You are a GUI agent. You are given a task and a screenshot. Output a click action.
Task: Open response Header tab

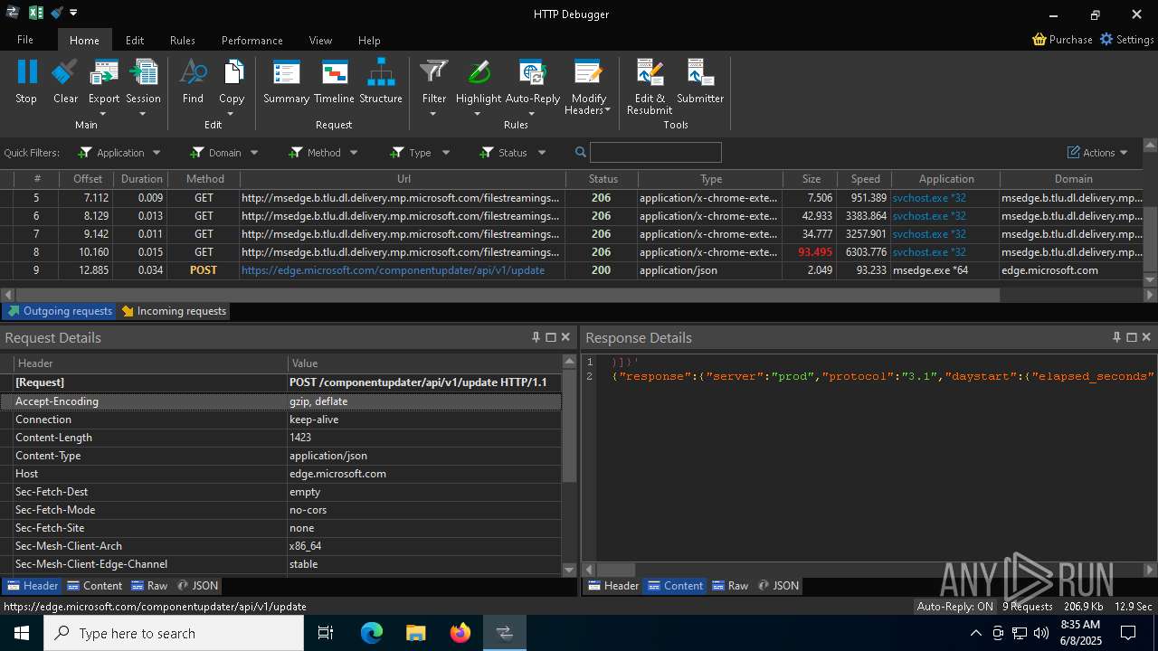(612, 586)
